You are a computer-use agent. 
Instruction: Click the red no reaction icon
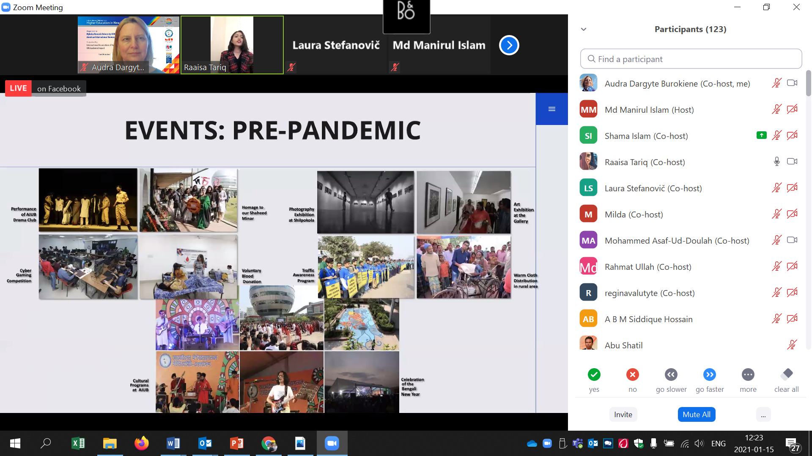point(632,375)
